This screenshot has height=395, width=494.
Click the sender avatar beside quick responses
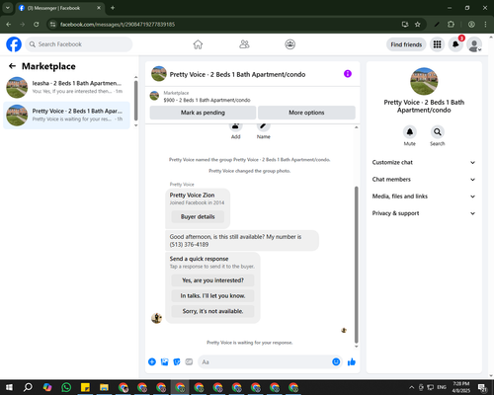coord(156,318)
